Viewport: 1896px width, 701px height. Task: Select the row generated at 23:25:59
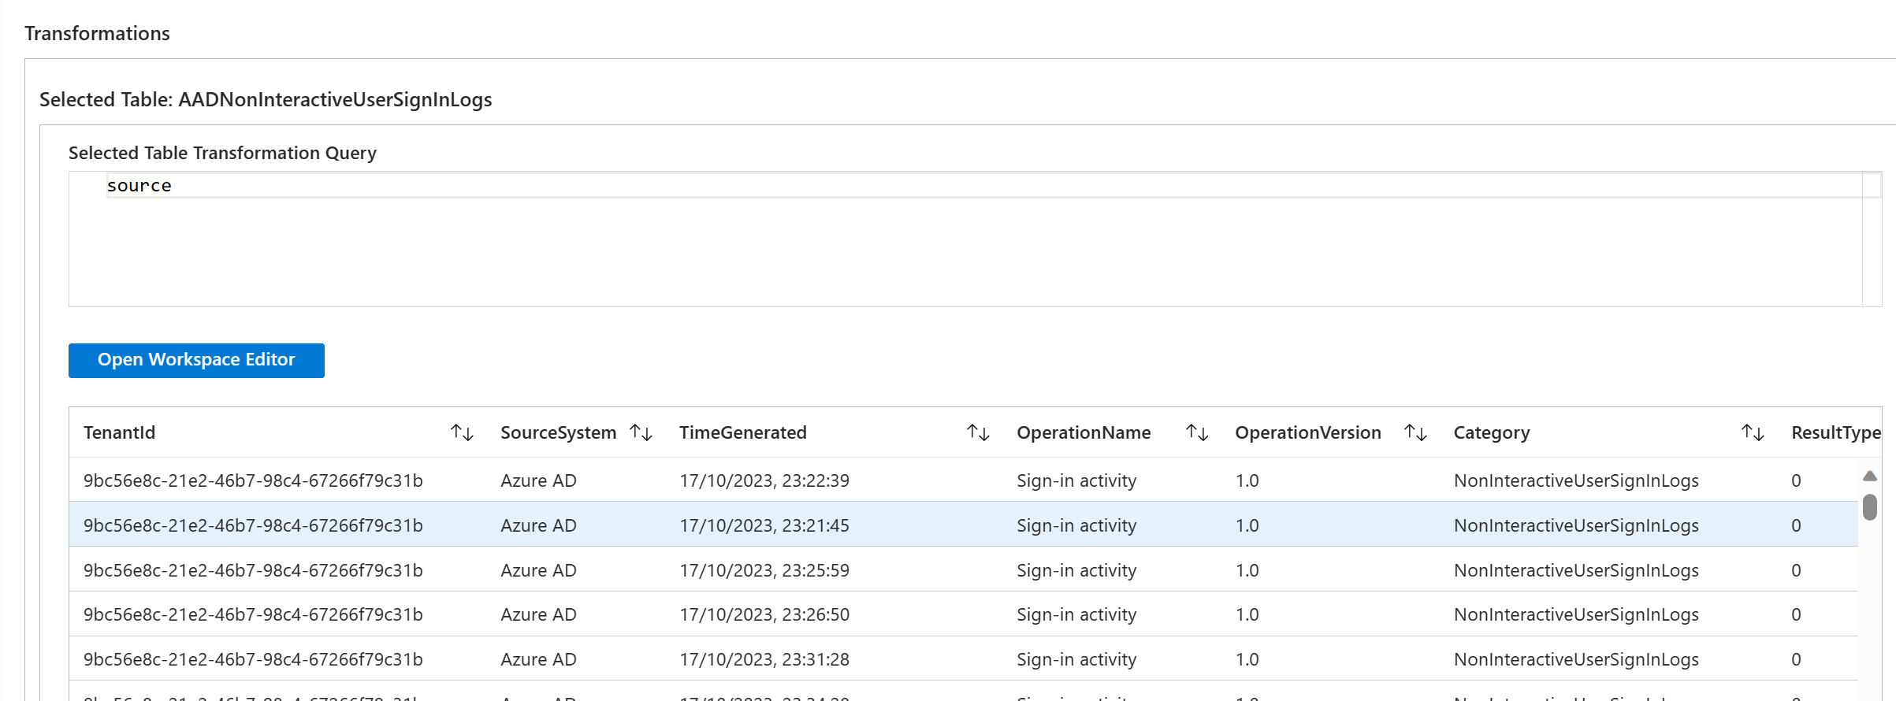[x=764, y=570]
